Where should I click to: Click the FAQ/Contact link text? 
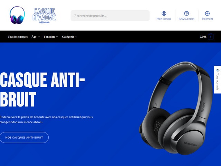coord(186,19)
